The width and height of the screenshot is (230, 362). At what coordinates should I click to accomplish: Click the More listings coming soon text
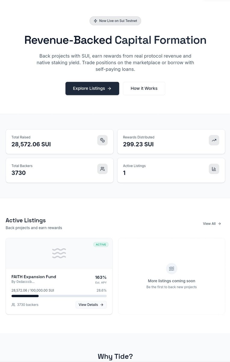point(172,281)
